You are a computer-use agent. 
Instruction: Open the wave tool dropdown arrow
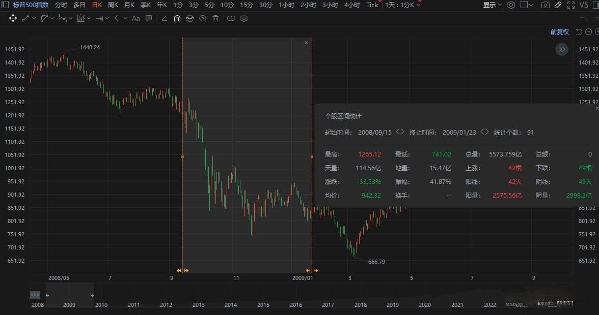[71, 18]
